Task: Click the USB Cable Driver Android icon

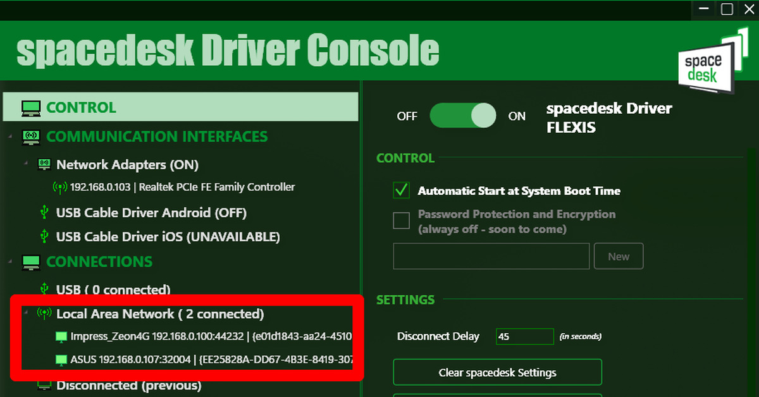Action: (x=44, y=212)
